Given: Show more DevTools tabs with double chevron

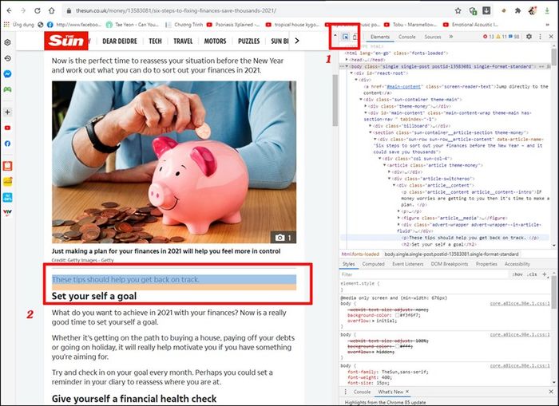Looking at the screenshot, I should pos(451,37).
